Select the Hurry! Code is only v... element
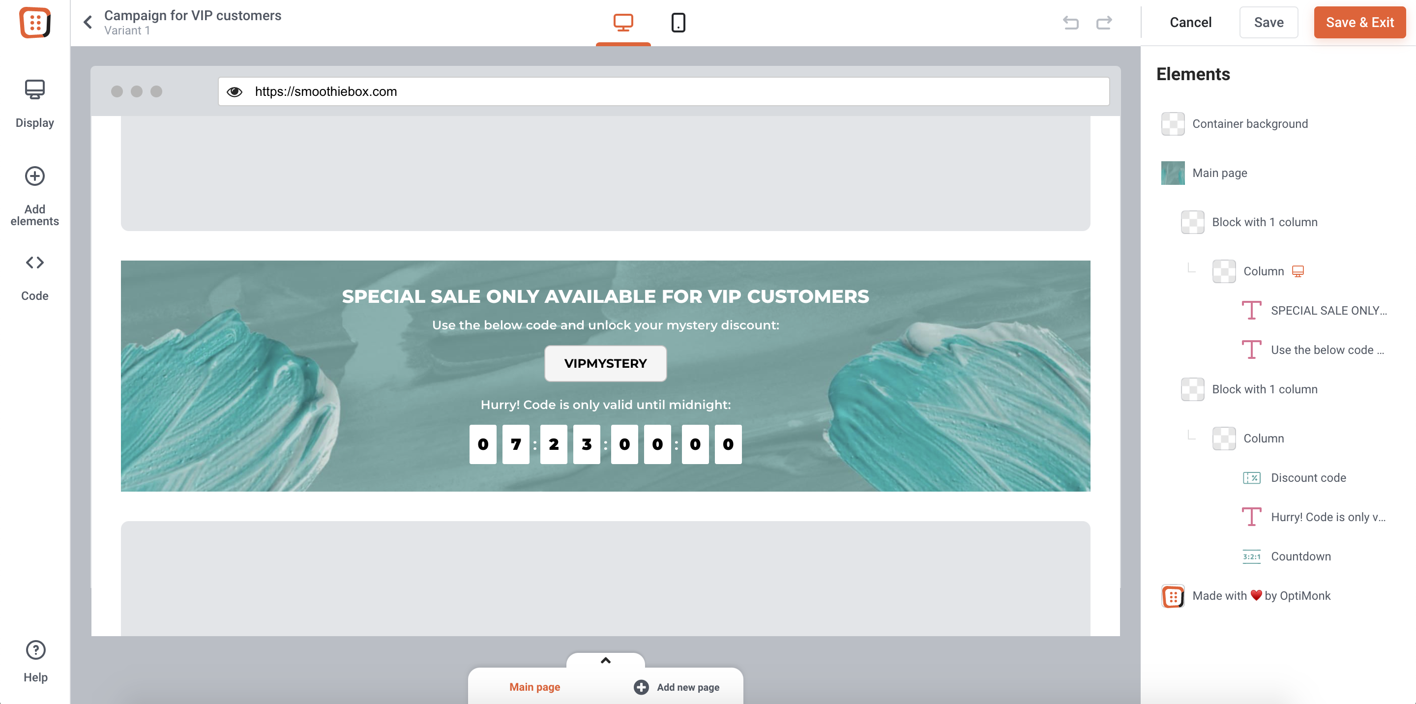1416x704 pixels. coord(1327,518)
